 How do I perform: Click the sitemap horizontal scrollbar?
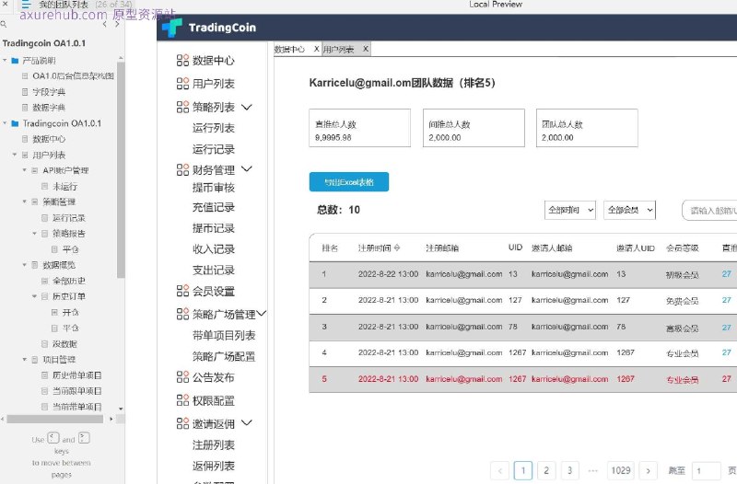click(x=54, y=419)
